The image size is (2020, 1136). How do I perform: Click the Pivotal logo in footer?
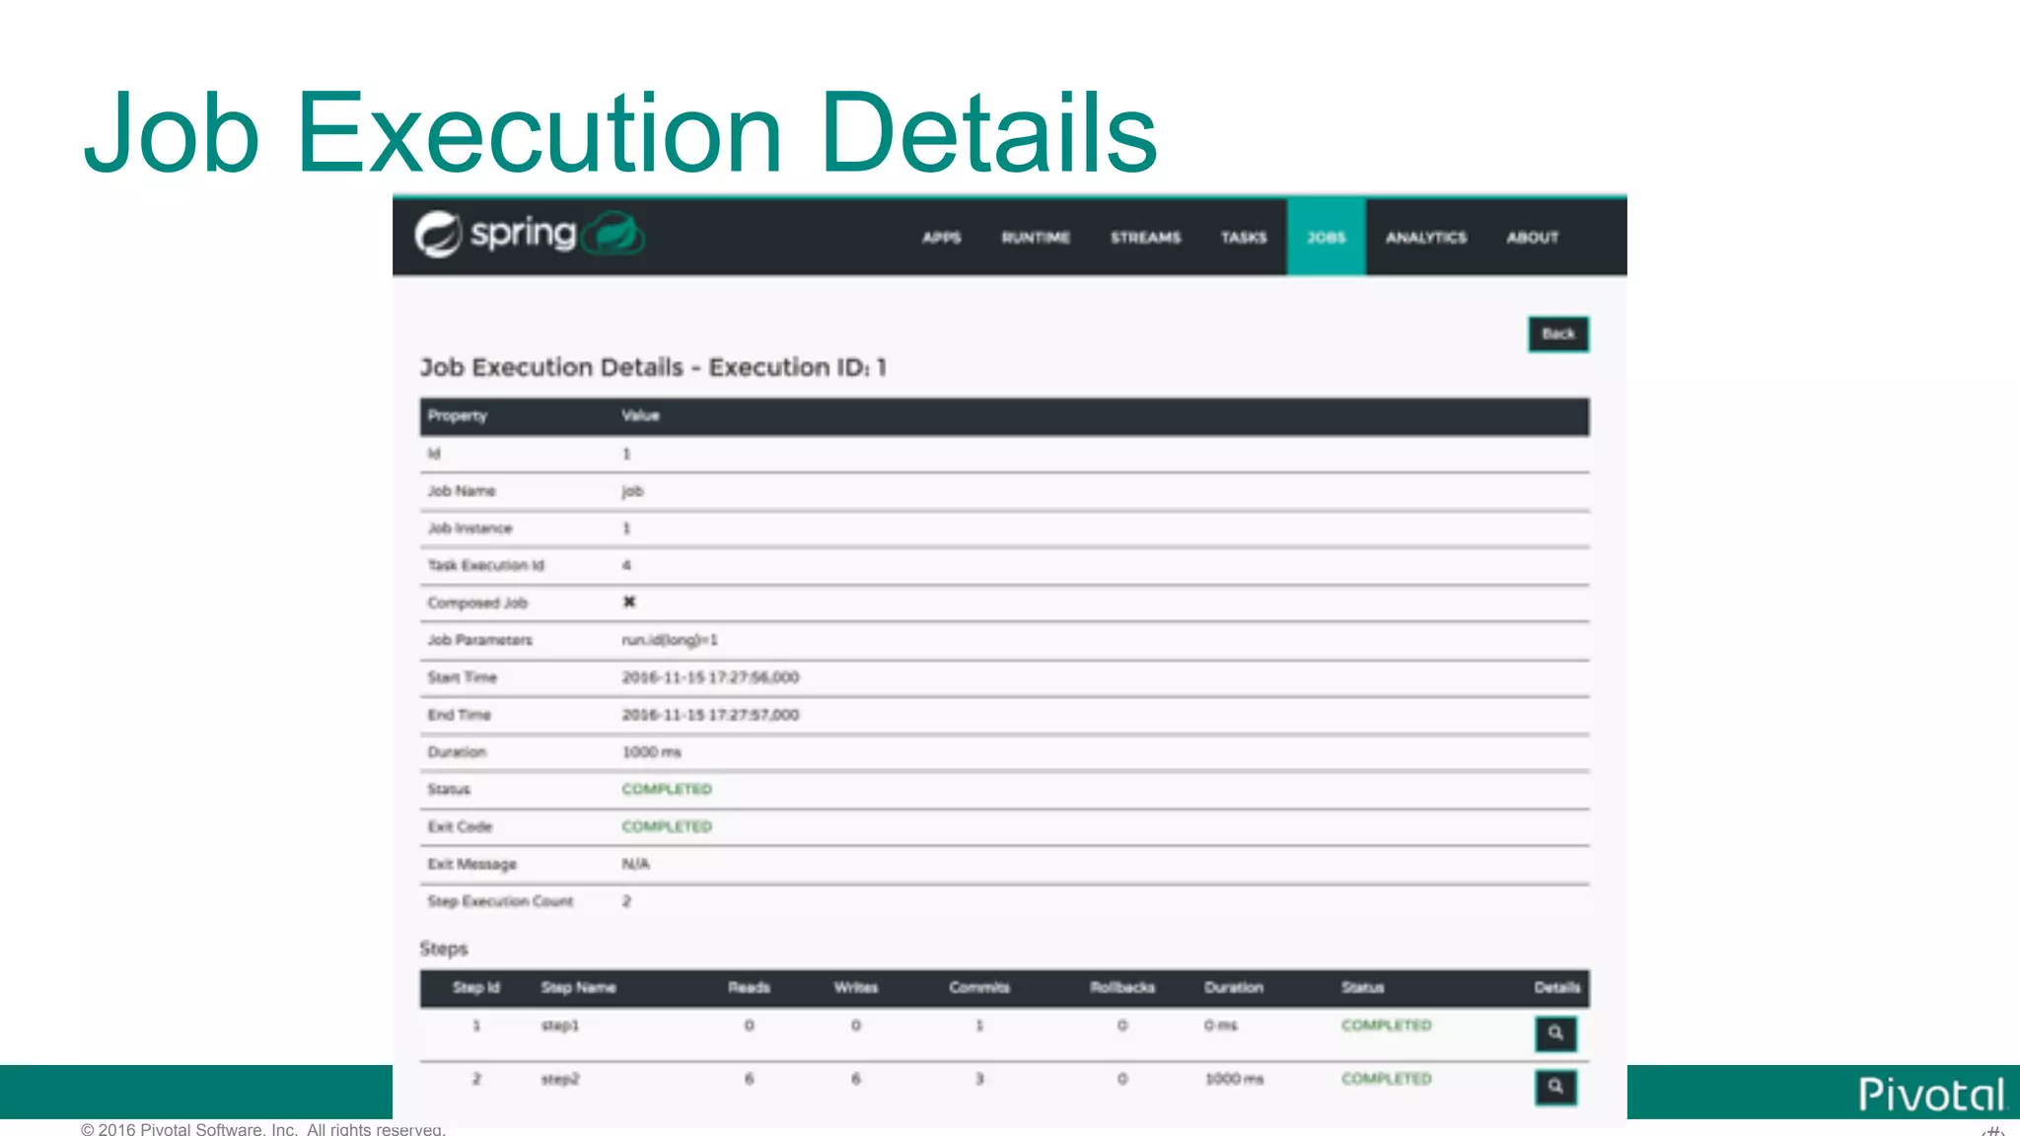tap(1931, 1095)
